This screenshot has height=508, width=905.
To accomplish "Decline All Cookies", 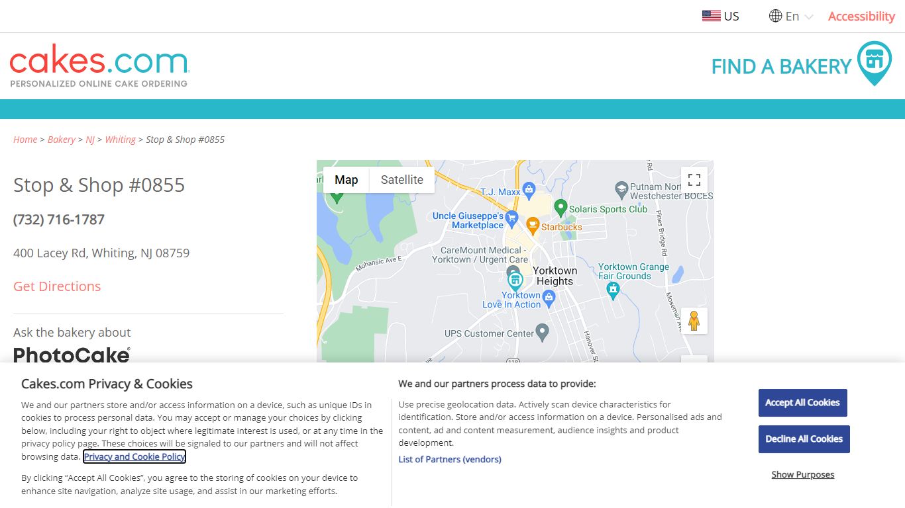I will [x=804, y=439].
